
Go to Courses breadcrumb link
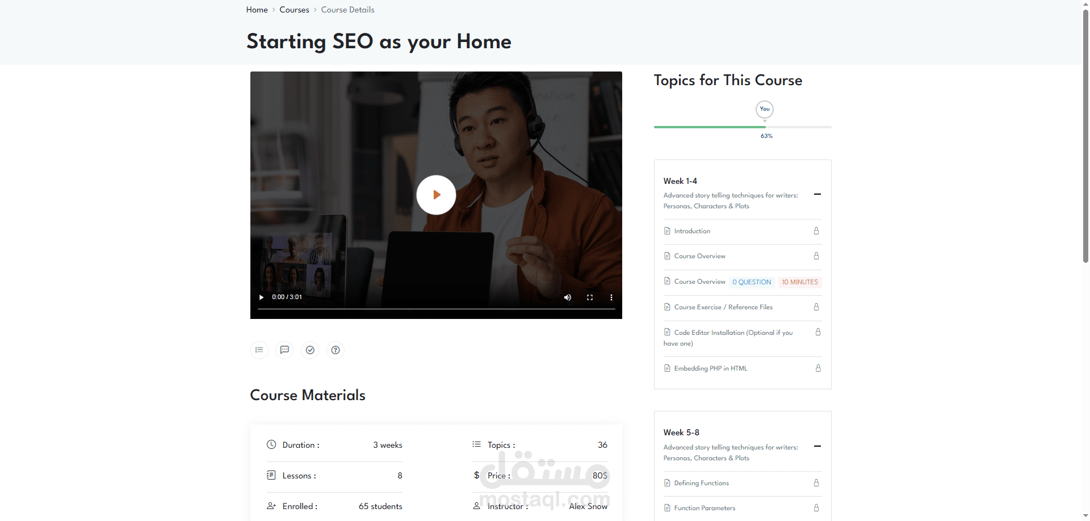pyautogui.click(x=294, y=10)
